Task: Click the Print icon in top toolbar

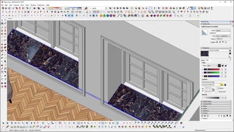Action: click(x=34, y=8)
